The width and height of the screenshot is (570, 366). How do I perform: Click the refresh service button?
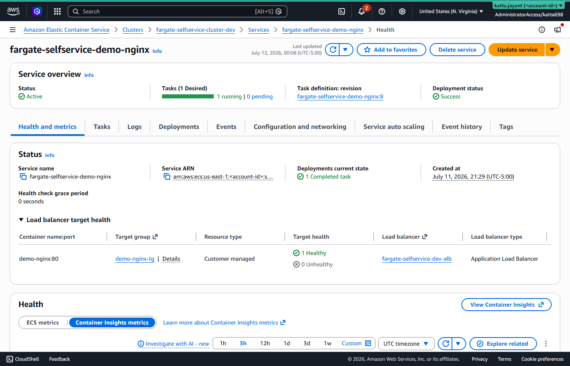click(x=333, y=50)
